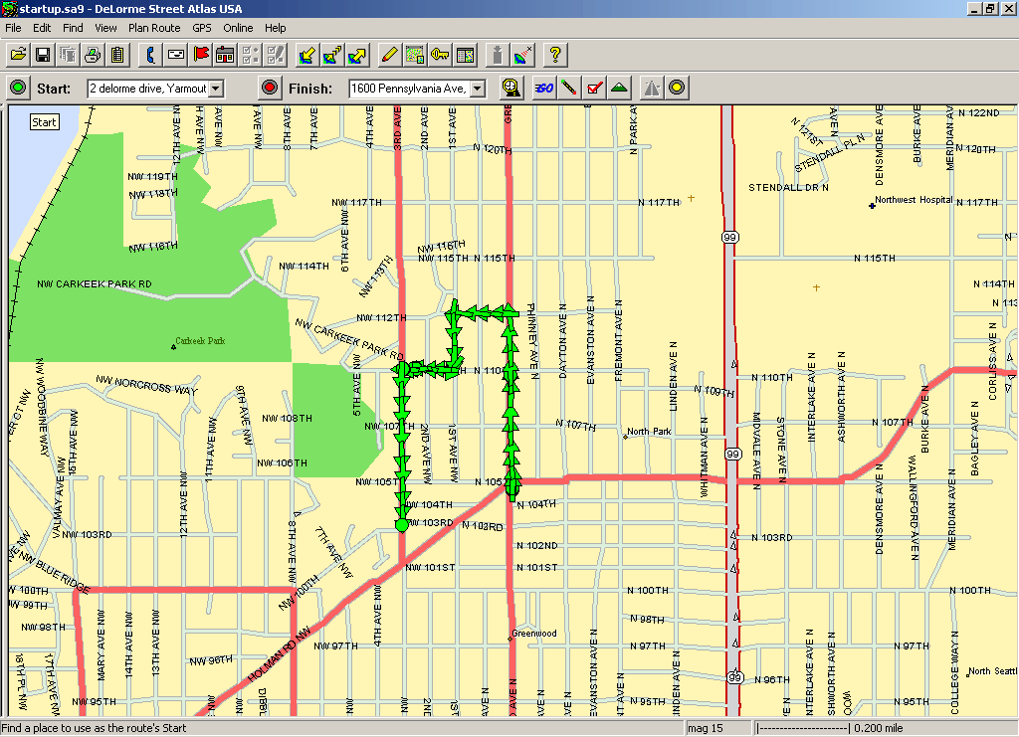The image size is (1019, 737).
Task: Click the Start address text field
Action: click(148, 89)
